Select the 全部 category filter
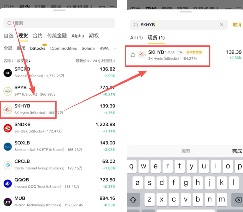The height and width of the screenshot is (212, 243). tap(8, 48)
